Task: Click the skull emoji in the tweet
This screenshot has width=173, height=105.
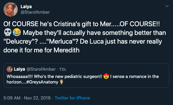Action: (x=8, y=32)
